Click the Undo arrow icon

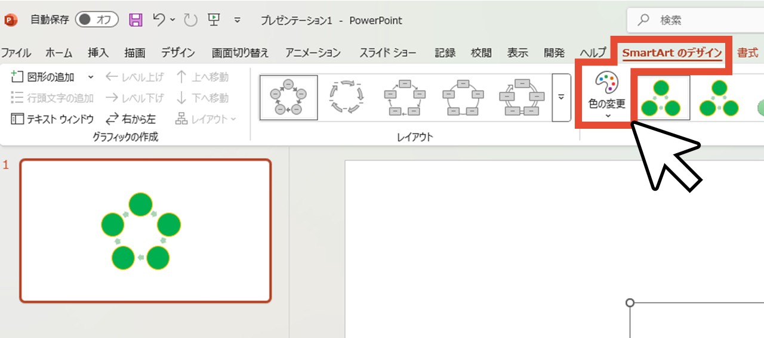coord(159,20)
